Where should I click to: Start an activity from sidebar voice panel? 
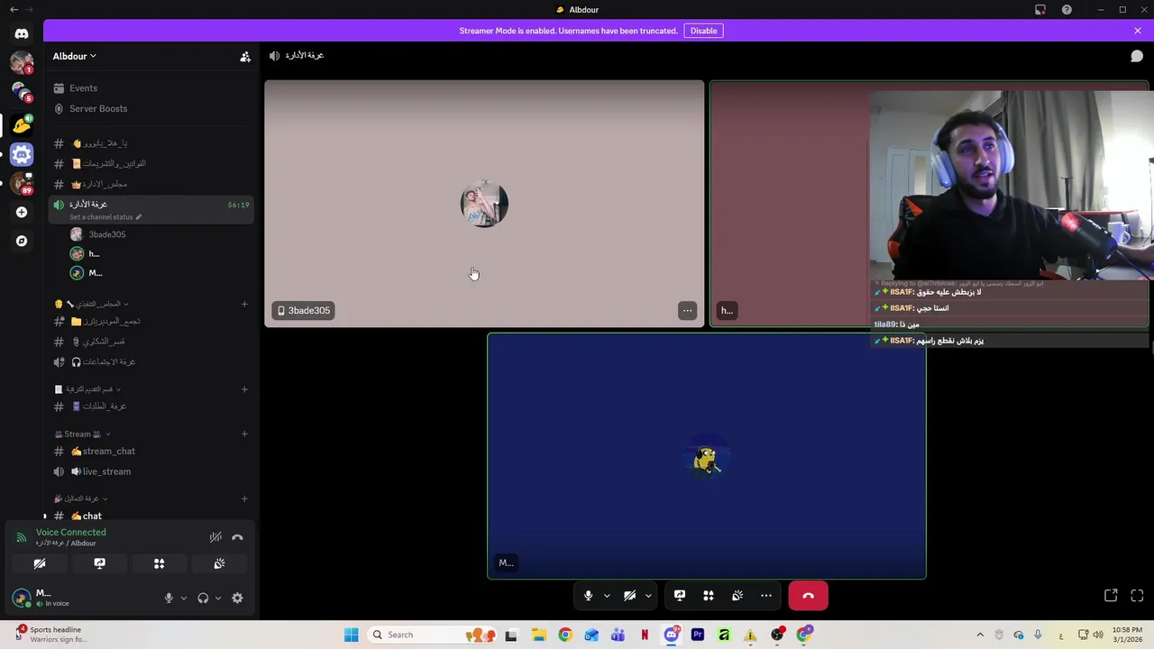(159, 563)
